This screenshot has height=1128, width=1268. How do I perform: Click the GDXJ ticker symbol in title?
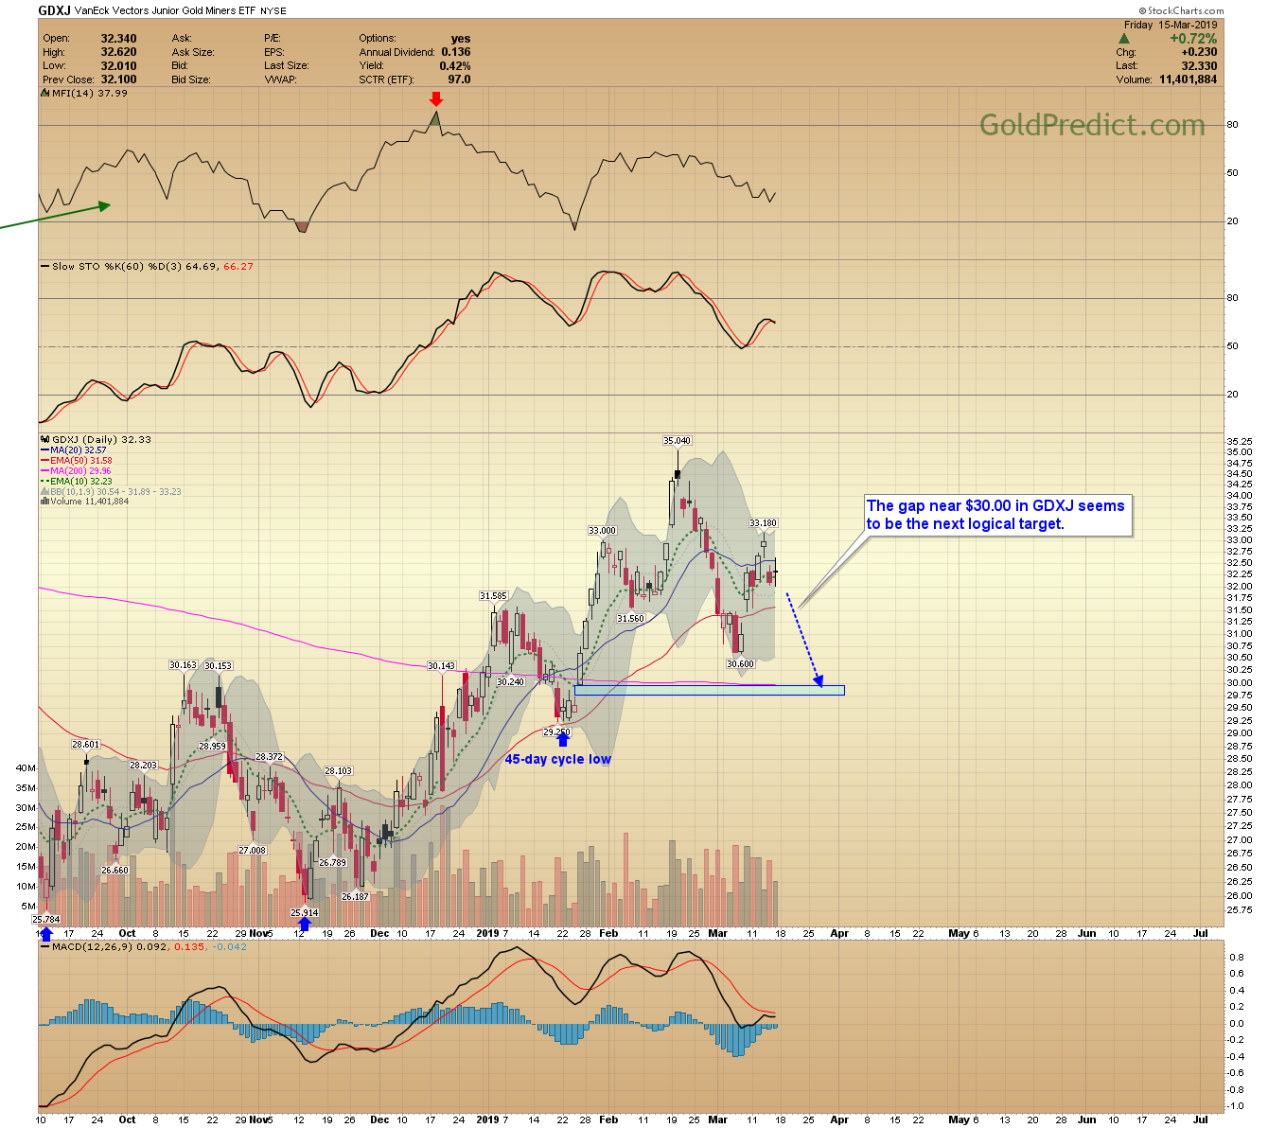pyautogui.click(x=55, y=10)
